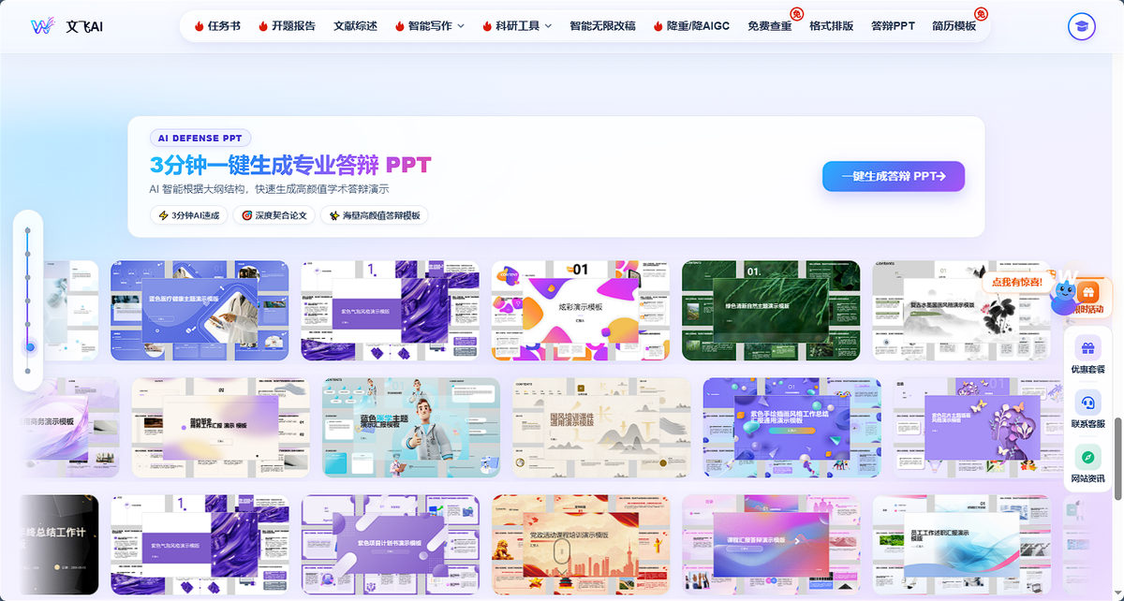
Task: Click the 海量高颜值答辩模板 tag
Action: point(374,215)
